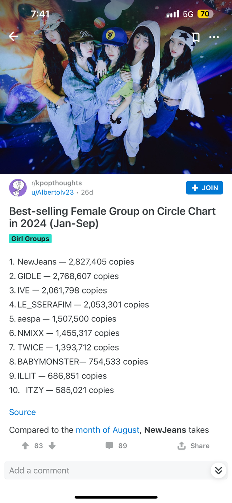The width and height of the screenshot is (232, 503).
Task: Tap the back arrow icon
Action: [x=13, y=36]
